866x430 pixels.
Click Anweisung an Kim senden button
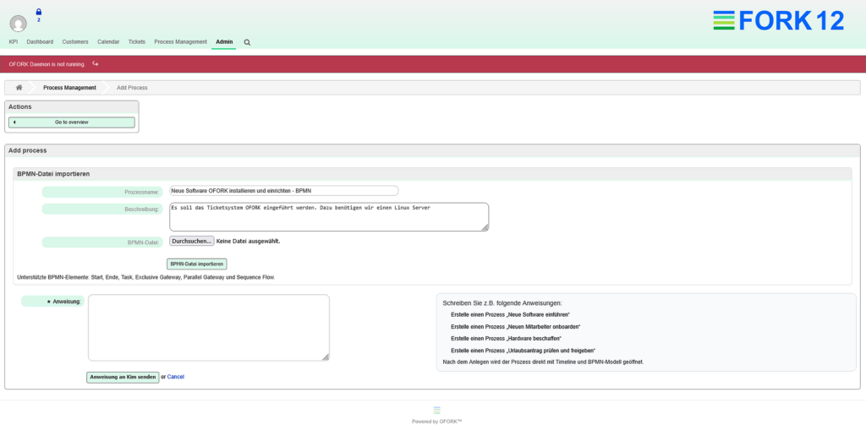tap(123, 377)
